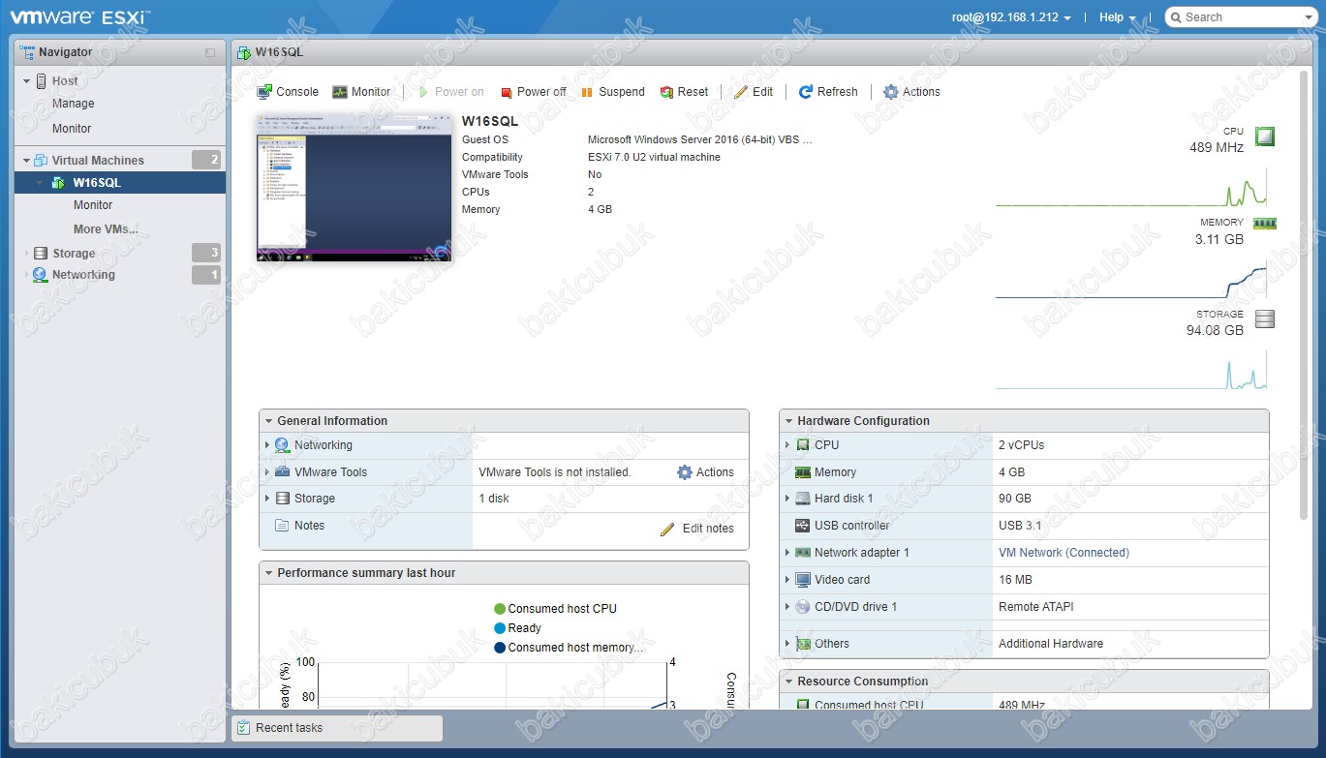This screenshot has width=1326, height=758.
Task: Click the Hard disk 1 icon
Action: pyautogui.click(x=803, y=499)
